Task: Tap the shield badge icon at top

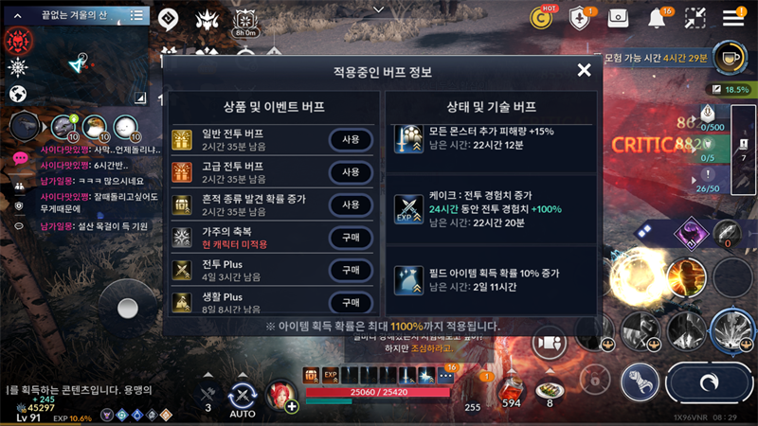Action: point(579,19)
